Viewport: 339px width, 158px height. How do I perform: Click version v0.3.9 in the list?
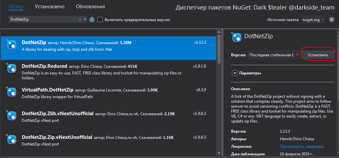(x=201, y=90)
